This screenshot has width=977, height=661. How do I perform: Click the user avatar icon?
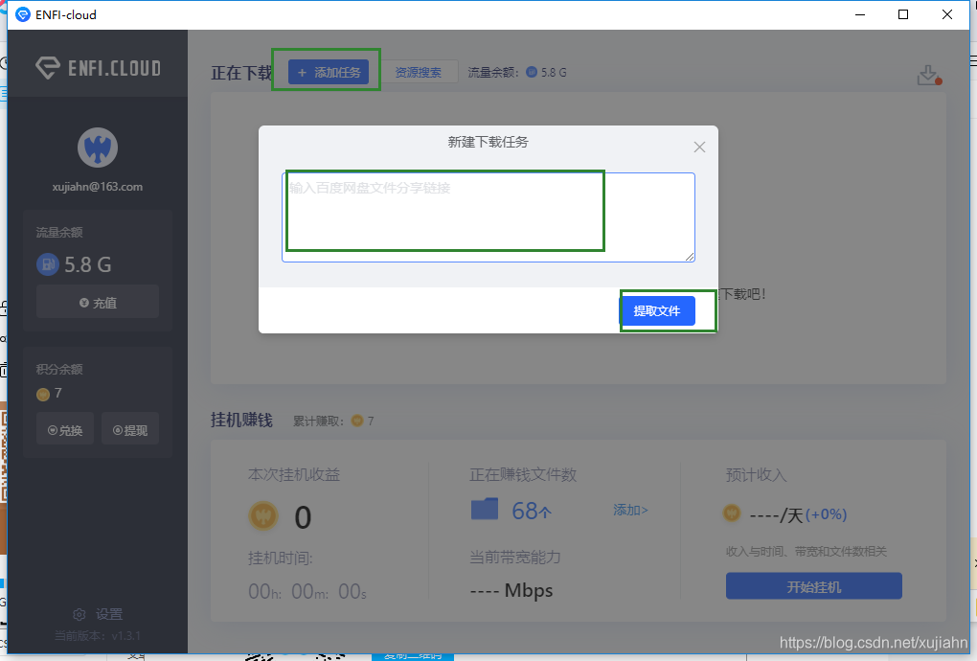(98, 148)
